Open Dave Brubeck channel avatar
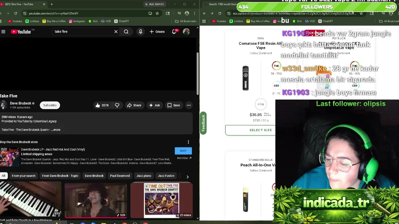The height and width of the screenshot is (224, 399). pyautogui.click(x=3, y=105)
